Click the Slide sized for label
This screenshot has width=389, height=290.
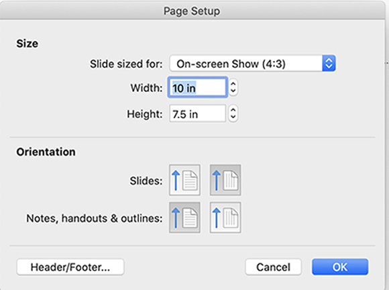point(126,64)
